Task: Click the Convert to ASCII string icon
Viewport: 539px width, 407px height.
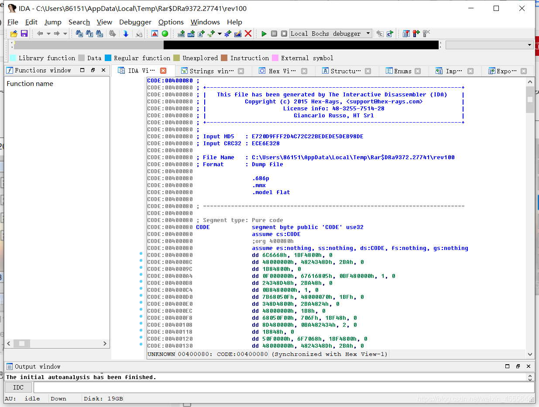Action: [x=201, y=34]
